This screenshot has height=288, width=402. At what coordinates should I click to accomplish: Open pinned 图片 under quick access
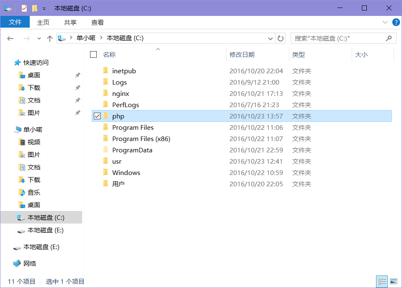[x=34, y=113]
